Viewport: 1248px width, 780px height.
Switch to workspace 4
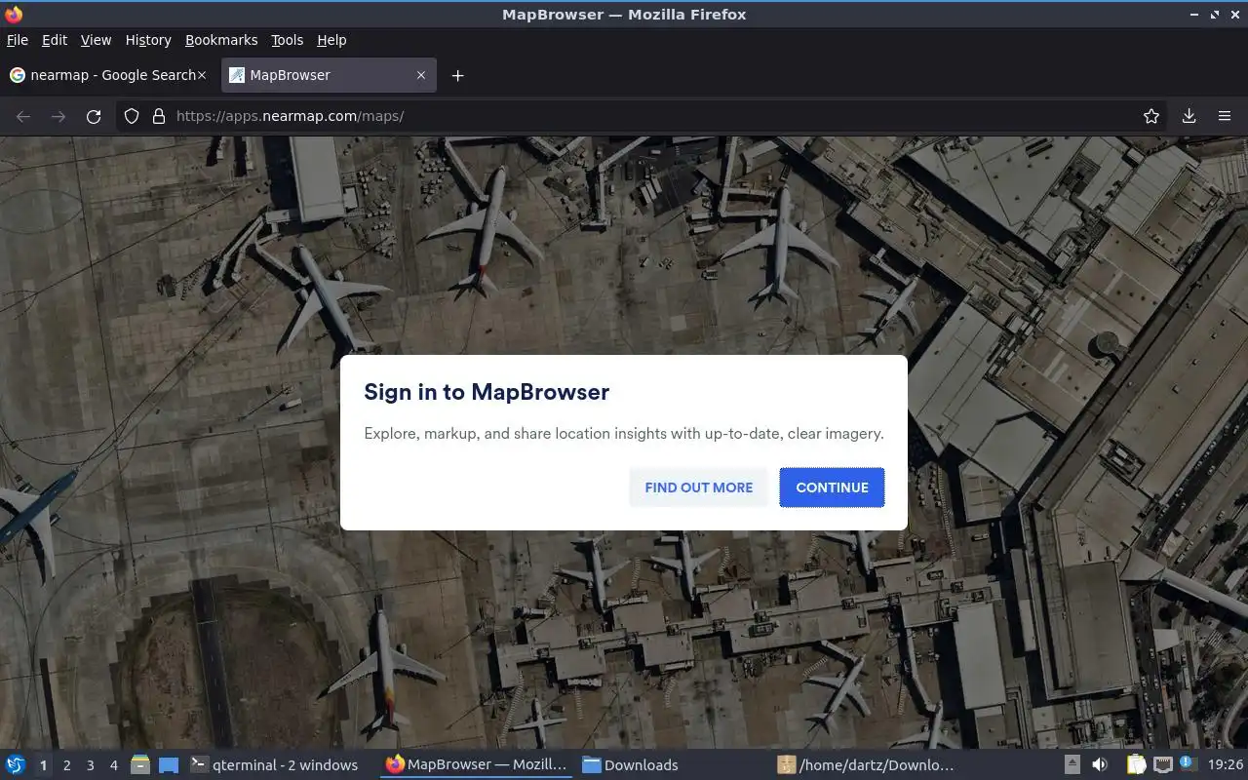pyautogui.click(x=113, y=765)
